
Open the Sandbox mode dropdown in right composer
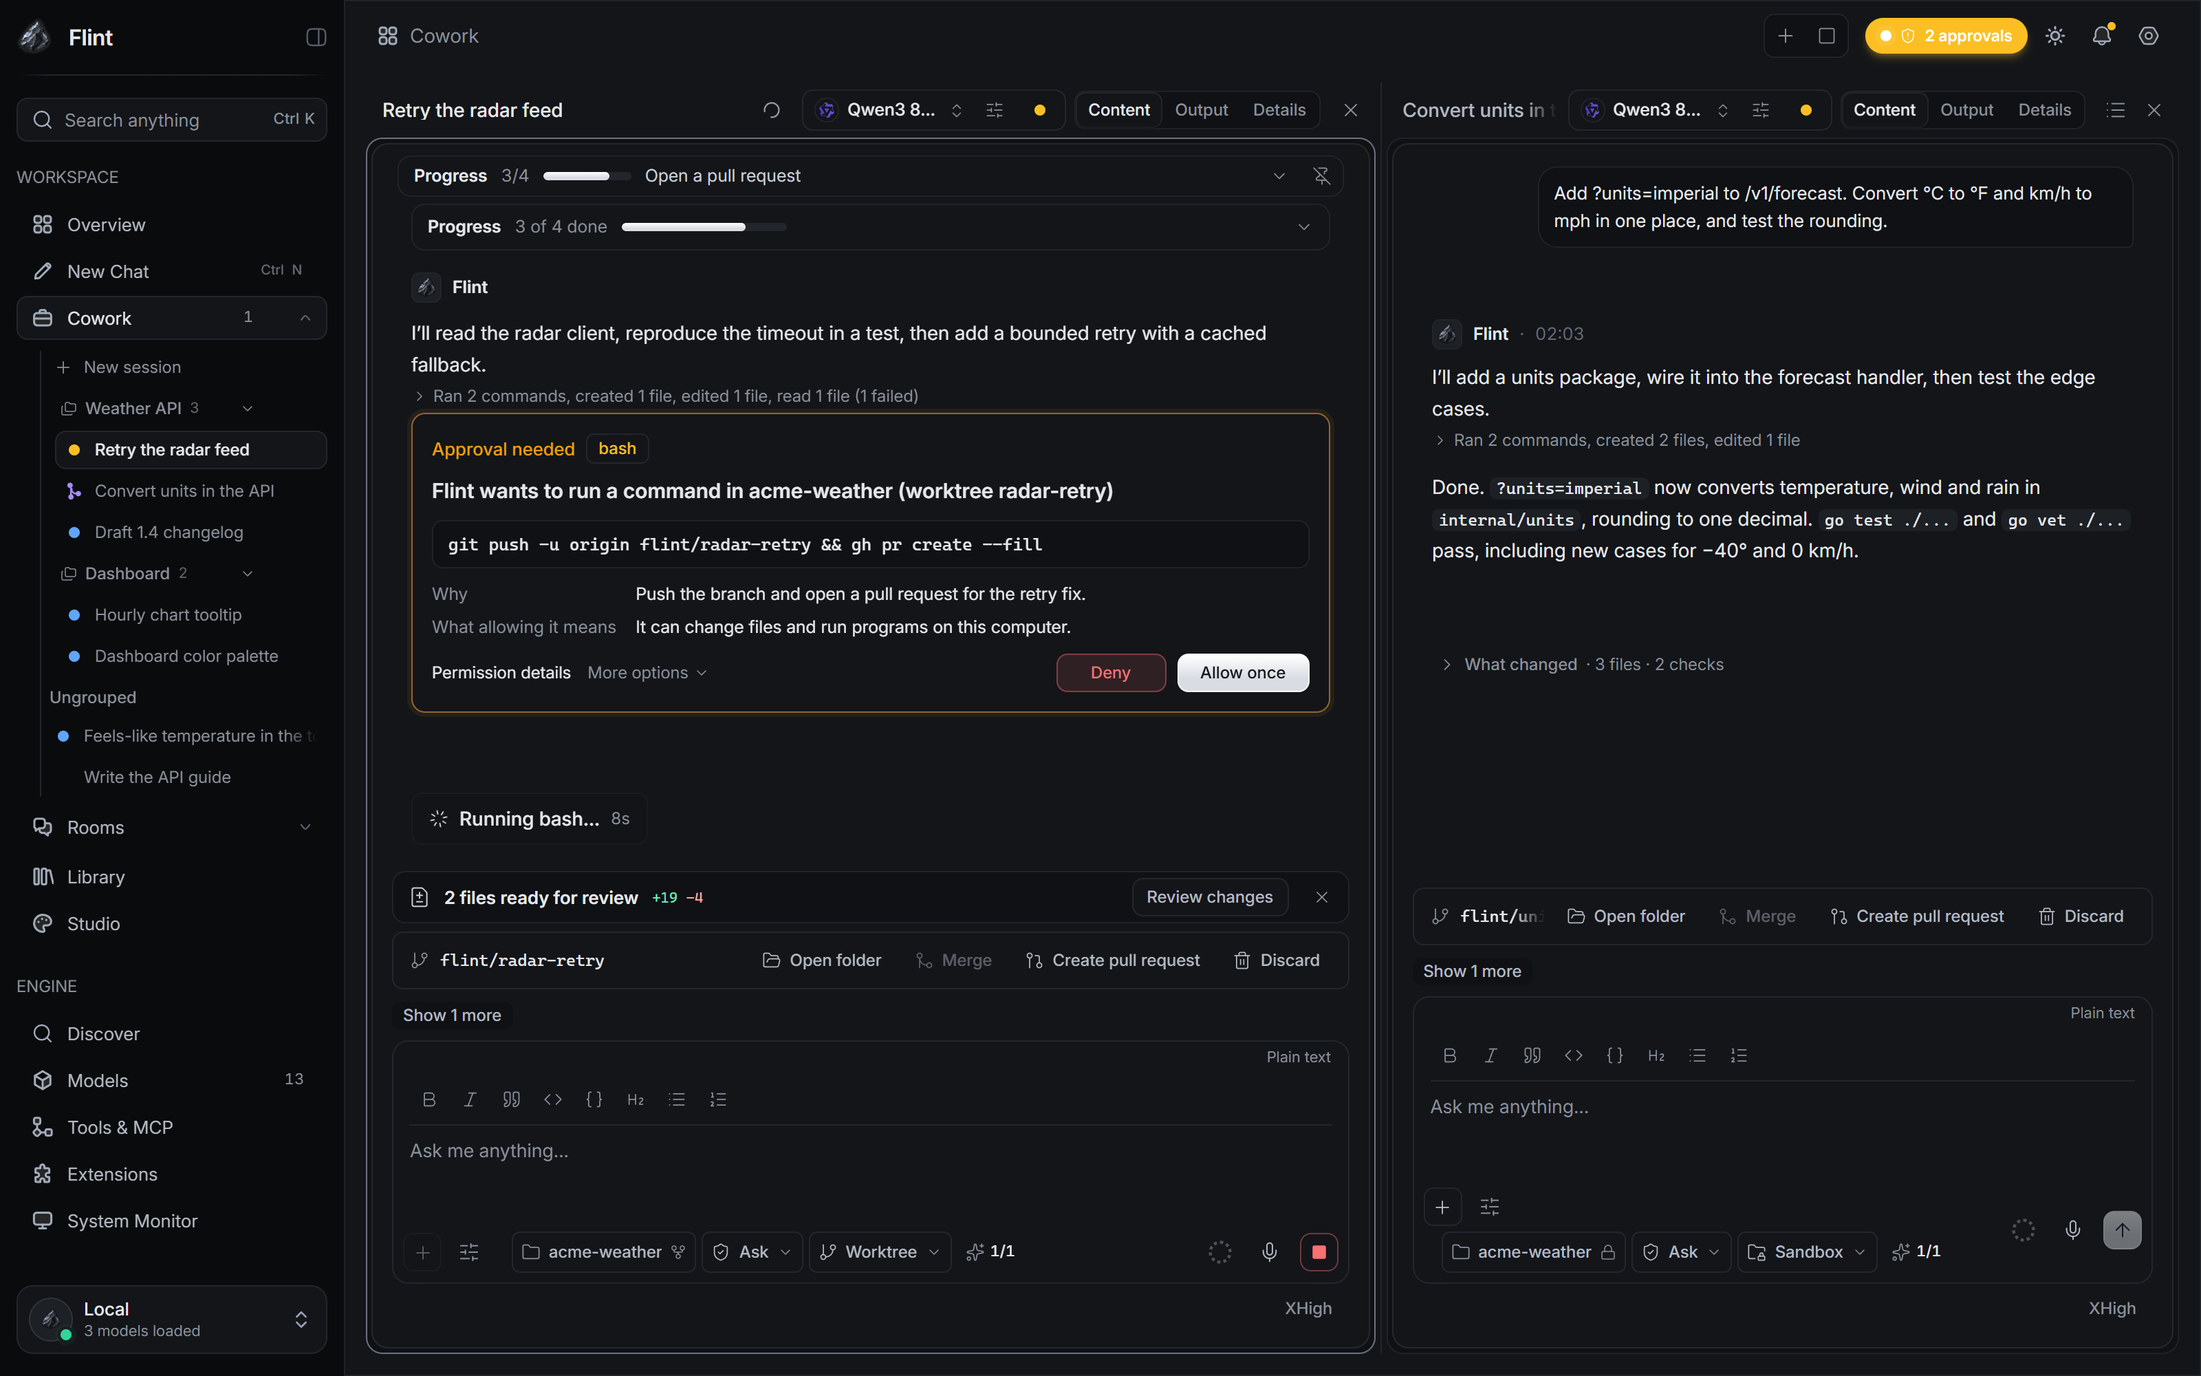pos(1807,1252)
